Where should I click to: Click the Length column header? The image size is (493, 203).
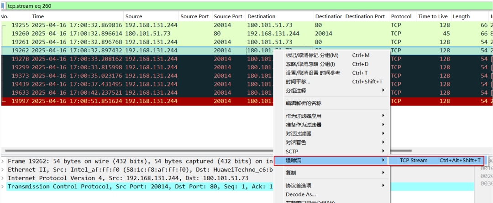(469, 16)
